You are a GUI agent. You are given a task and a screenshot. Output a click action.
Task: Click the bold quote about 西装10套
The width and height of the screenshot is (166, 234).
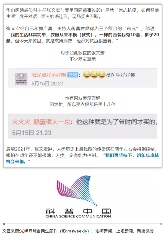coord(82,38)
